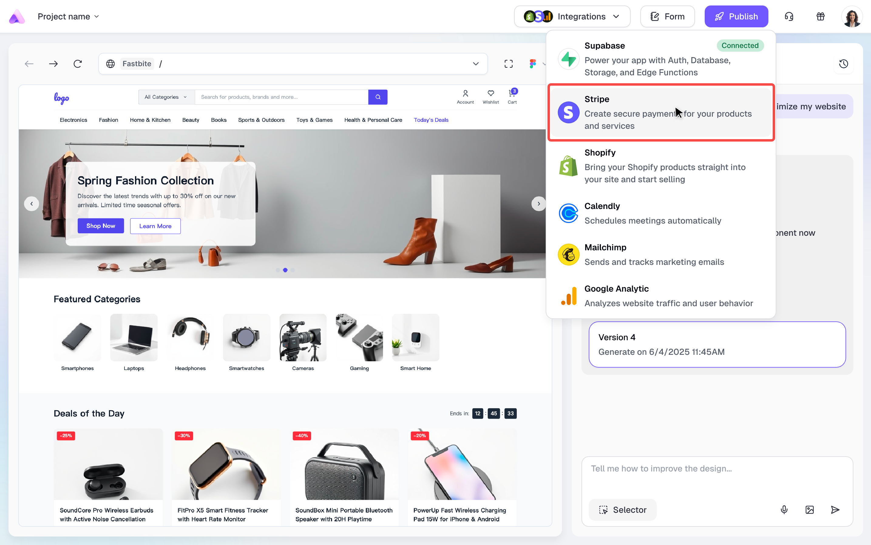This screenshot has height=545, width=871.
Task: Toggle the Selector tool
Action: [622, 510]
